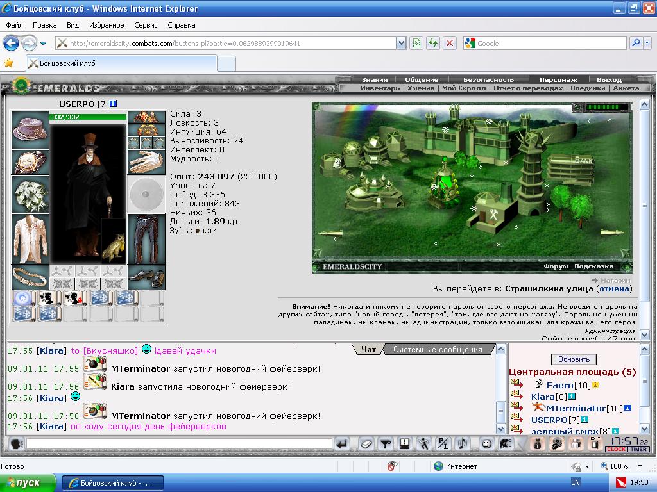Open the address bar dropdown arrow
This screenshot has width=657, height=492.
click(x=401, y=43)
